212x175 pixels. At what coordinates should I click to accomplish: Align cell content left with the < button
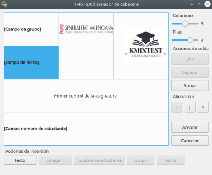point(177,107)
